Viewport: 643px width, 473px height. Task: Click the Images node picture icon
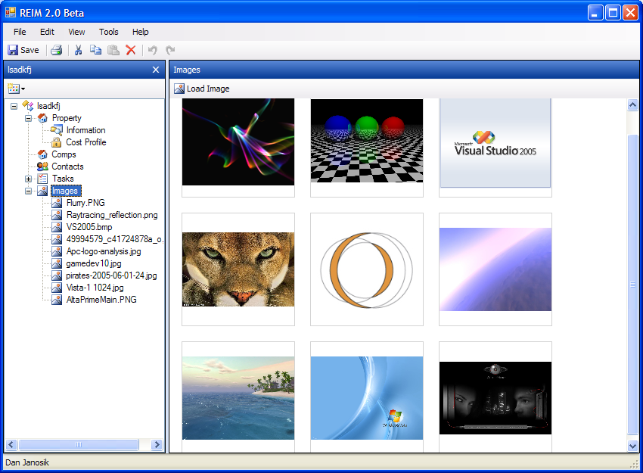[x=42, y=191]
